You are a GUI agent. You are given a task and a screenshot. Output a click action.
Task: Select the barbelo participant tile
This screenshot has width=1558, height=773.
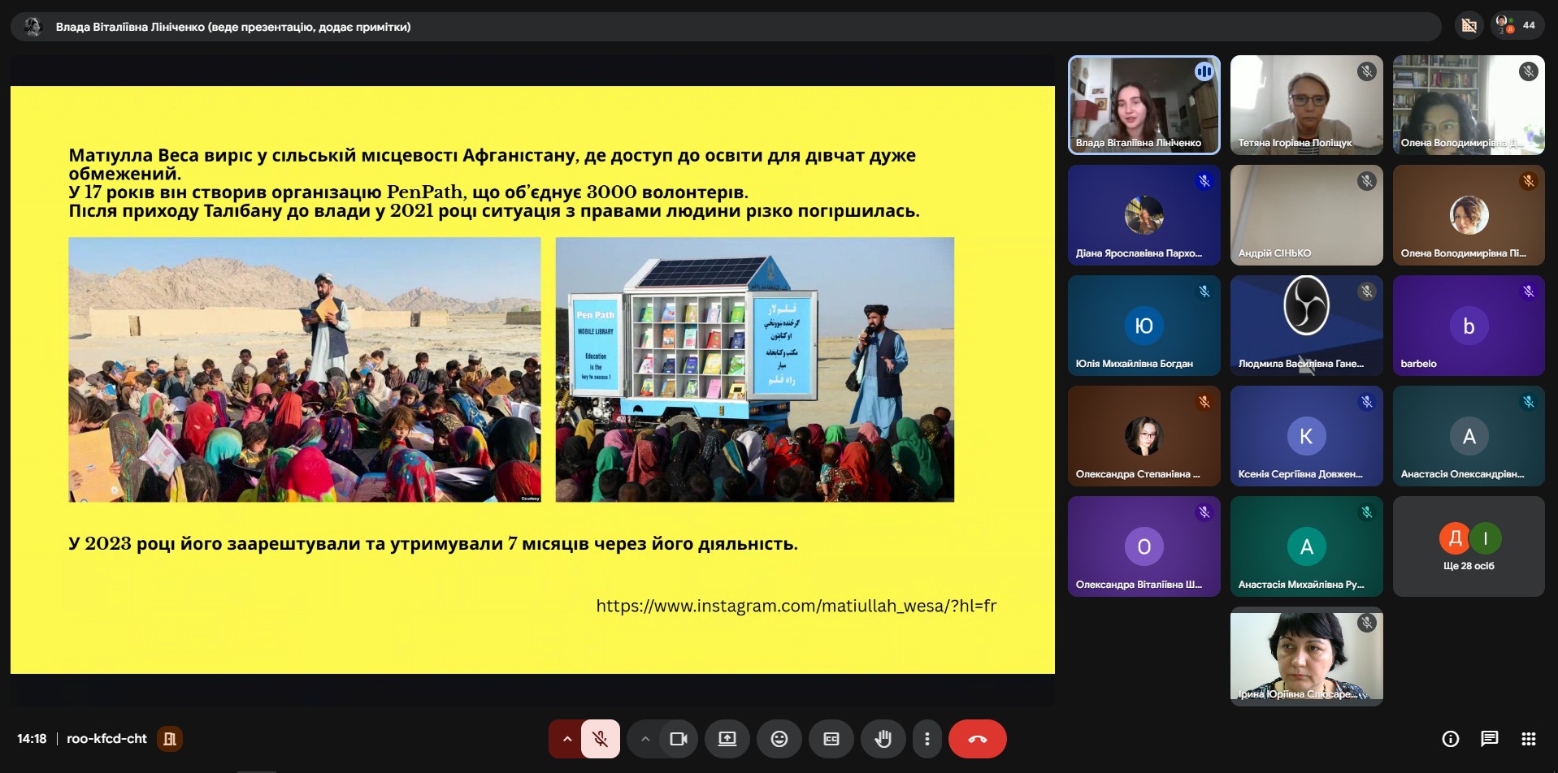[x=1468, y=326]
